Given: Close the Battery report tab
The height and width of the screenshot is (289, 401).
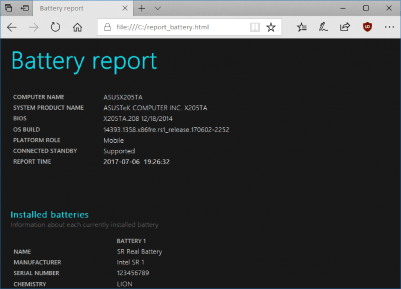Looking at the screenshot, I should 125,8.
